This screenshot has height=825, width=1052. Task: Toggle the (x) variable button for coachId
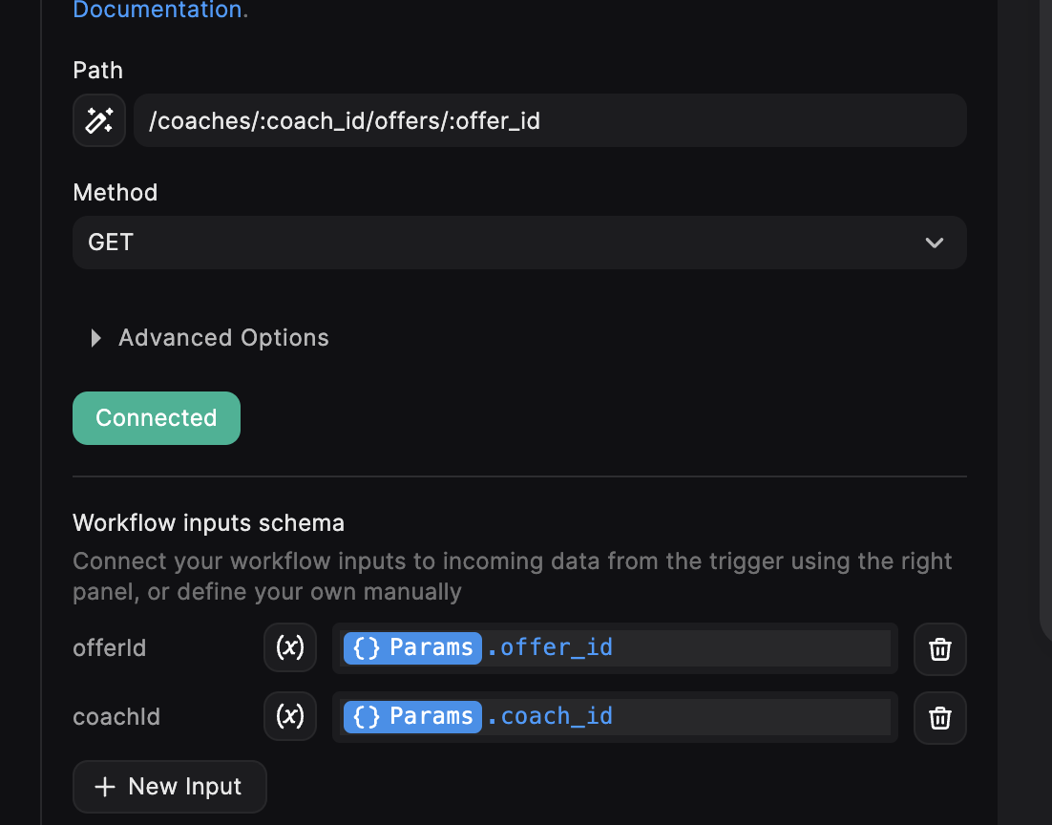click(290, 716)
